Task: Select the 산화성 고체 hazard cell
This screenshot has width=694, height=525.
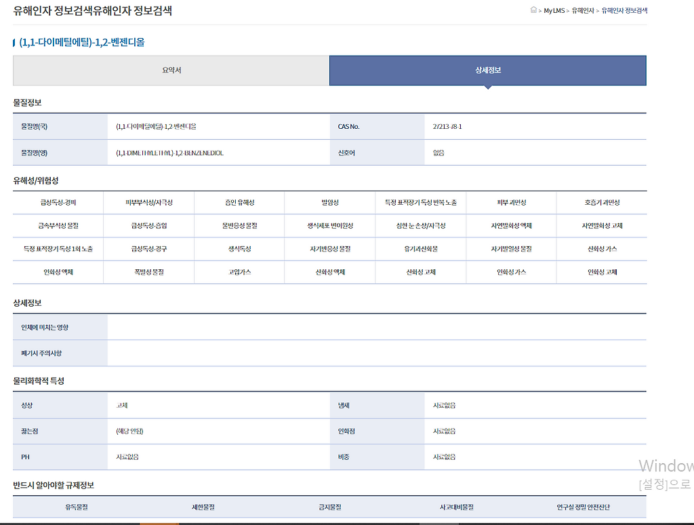Action: [420, 272]
